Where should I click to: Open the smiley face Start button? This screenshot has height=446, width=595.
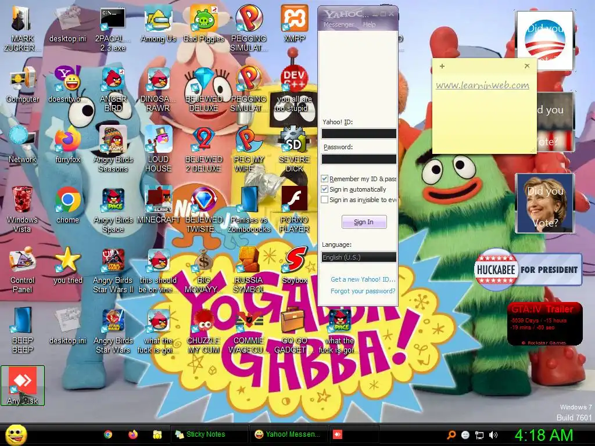pos(16,434)
